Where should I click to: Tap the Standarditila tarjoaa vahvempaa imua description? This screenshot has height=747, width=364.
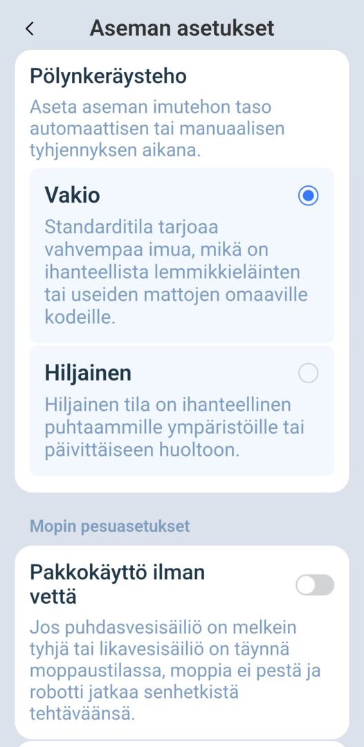click(x=176, y=273)
